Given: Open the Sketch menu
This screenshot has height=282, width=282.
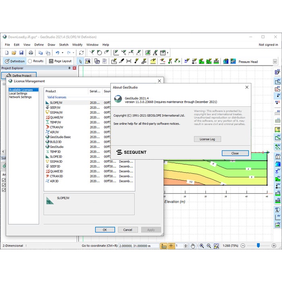Looking at the screenshot, I should (64, 45).
